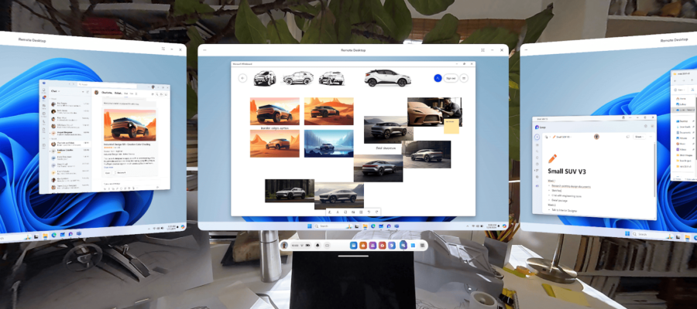697x309 pixels.
Task: Click the orange pencil icon above page title
Action: pos(553,157)
